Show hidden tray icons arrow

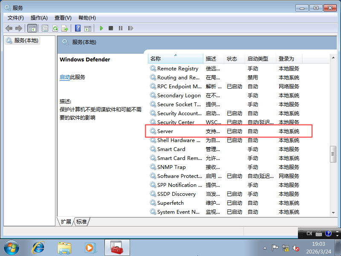pyautogui.click(x=265, y=248)
